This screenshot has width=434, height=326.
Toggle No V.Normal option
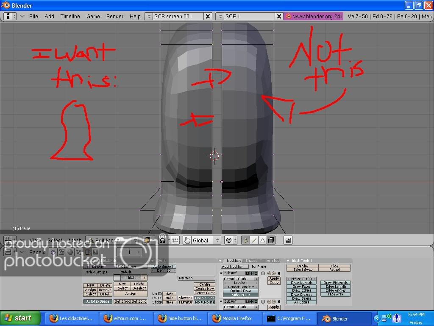205,302
